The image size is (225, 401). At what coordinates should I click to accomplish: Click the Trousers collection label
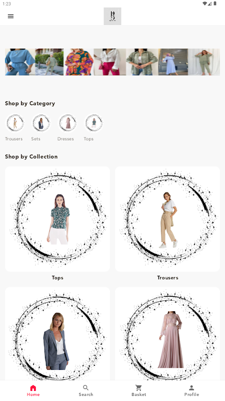pos(167,278)
